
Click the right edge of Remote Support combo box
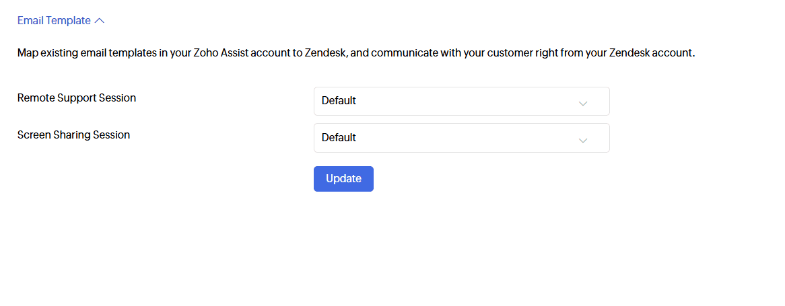pos(604,101)
